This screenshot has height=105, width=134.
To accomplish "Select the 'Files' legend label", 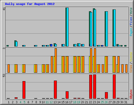I will coord(131,21).
